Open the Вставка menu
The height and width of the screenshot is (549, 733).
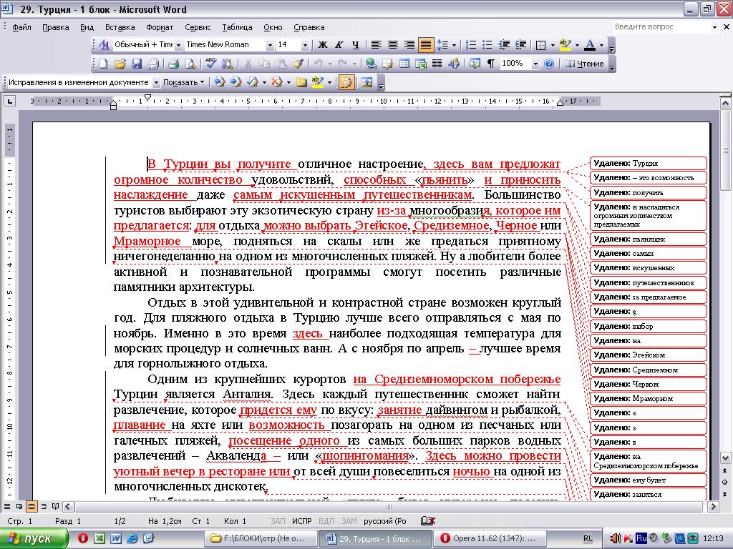[120, 27]
